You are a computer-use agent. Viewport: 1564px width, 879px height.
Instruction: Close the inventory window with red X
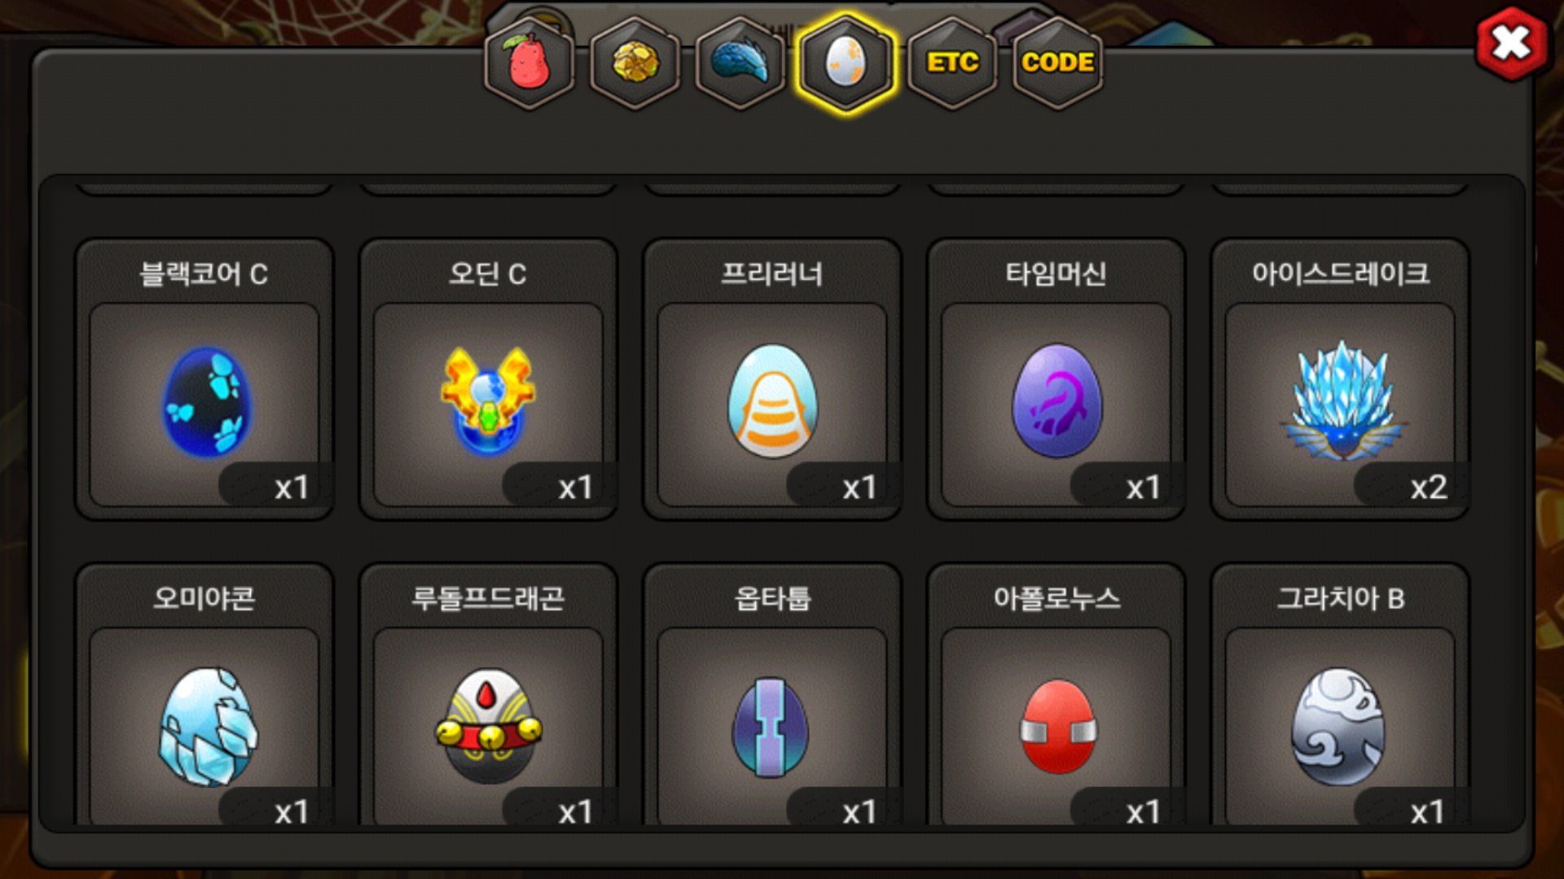tap(1512, 43)
